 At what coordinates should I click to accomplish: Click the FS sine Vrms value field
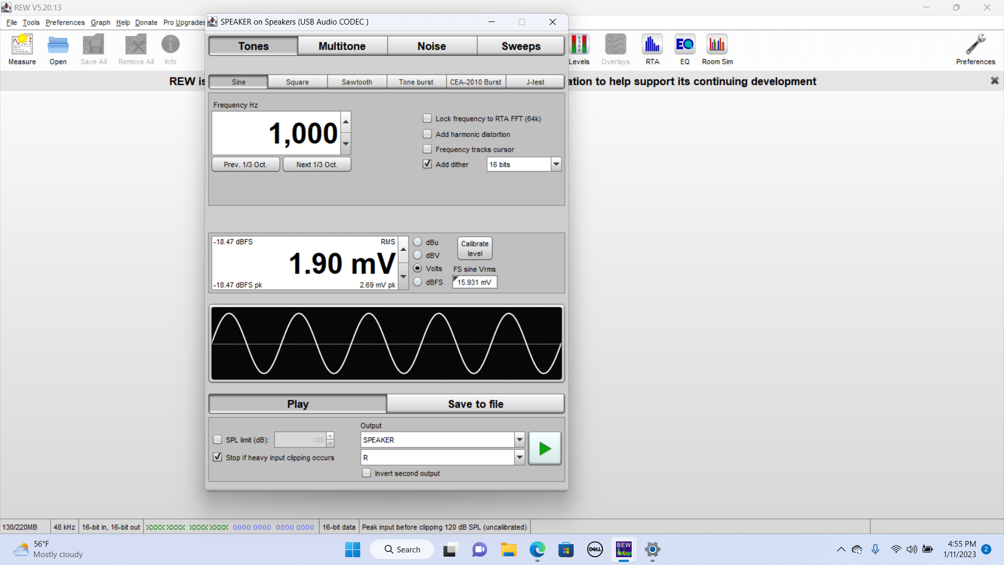pyautogui.click(x=475, y=282)
